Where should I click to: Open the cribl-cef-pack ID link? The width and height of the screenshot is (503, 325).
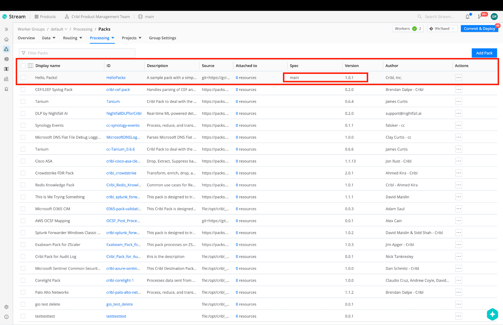(x=118, y=90)
